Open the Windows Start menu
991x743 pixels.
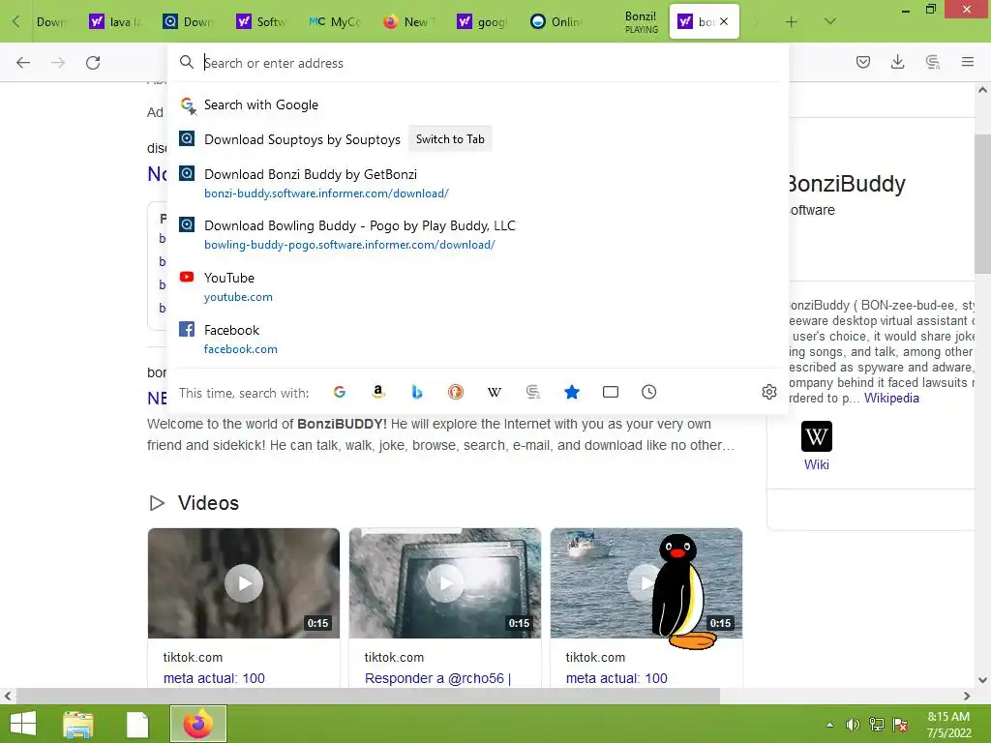point(23,724)
